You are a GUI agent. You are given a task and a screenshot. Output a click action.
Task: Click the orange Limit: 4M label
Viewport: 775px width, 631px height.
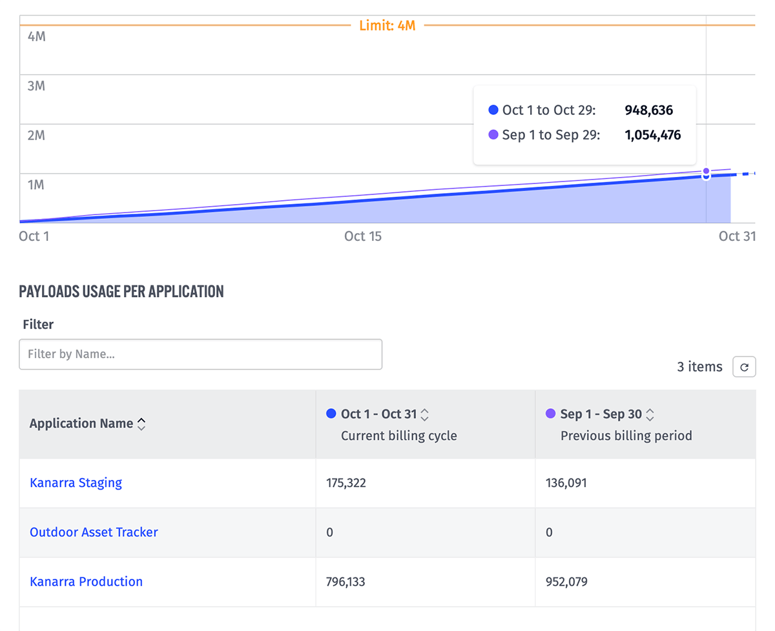(x=387, y=26)
